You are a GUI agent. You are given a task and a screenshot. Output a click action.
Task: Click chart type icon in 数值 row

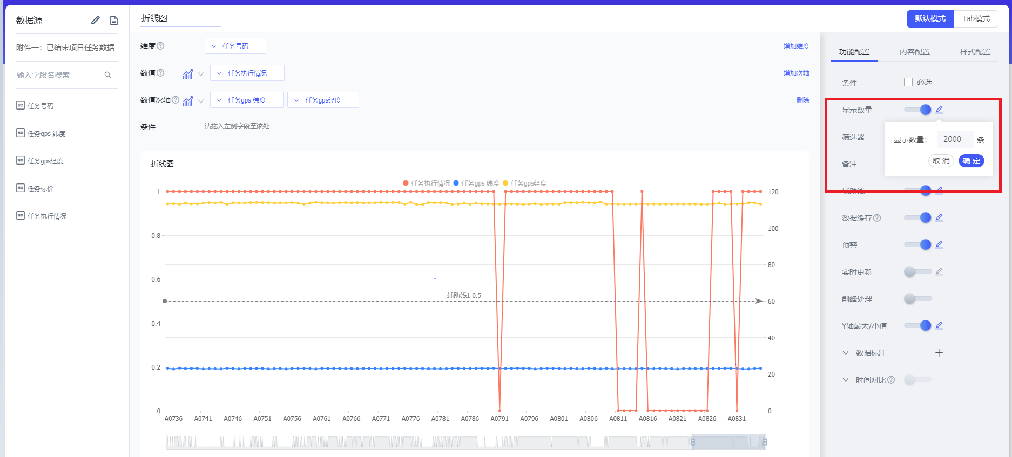click(188, 74)
